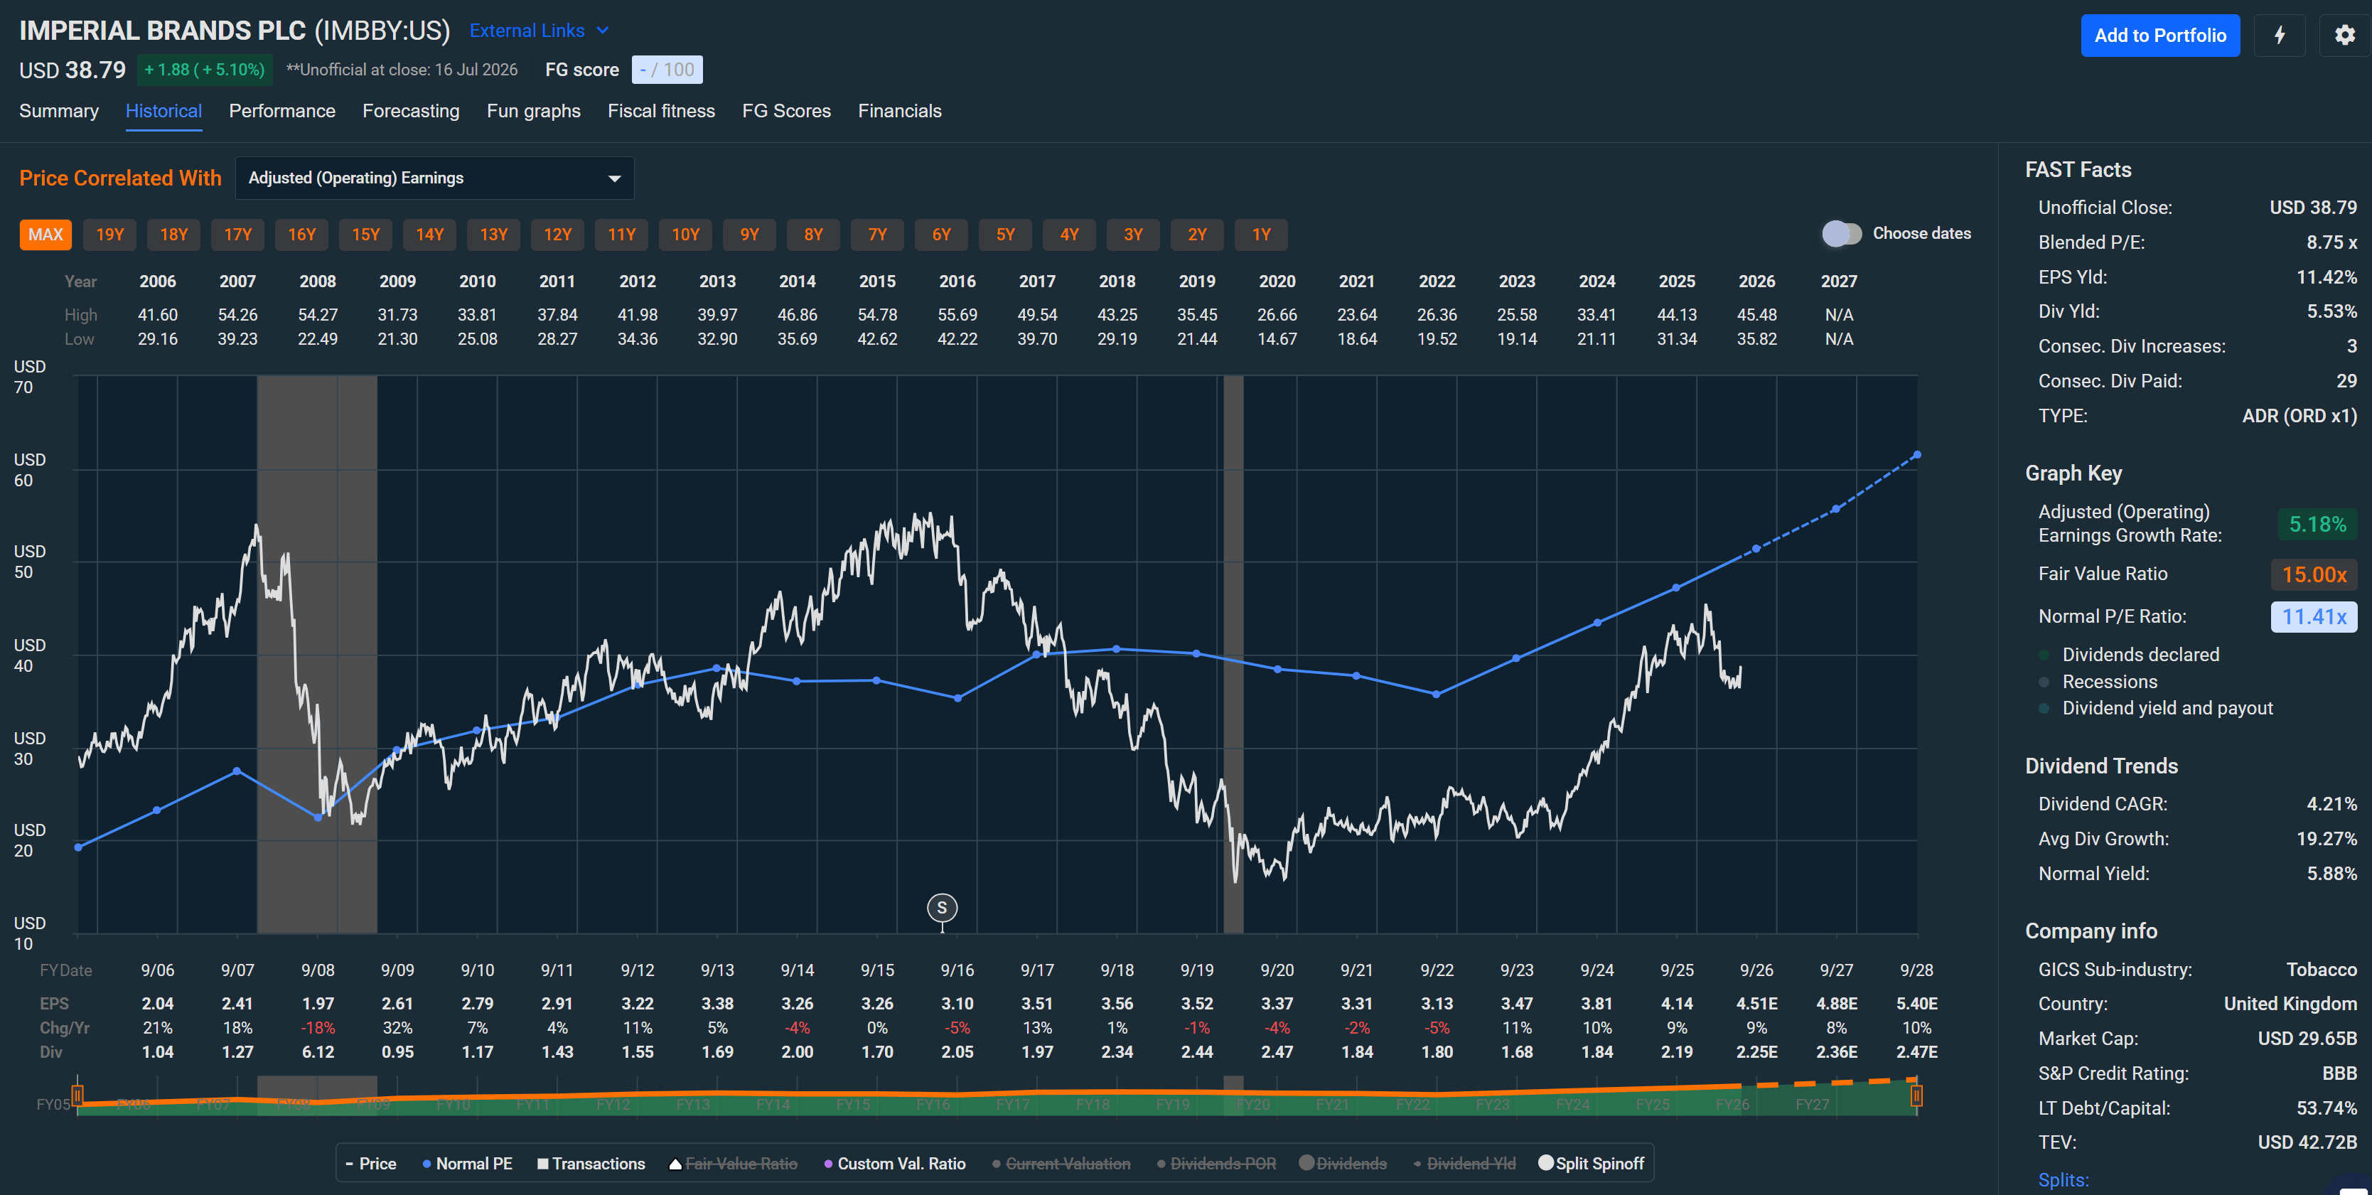Enable Dividend Yld legend item
The image size is (2372, 1195).
1464,1164
